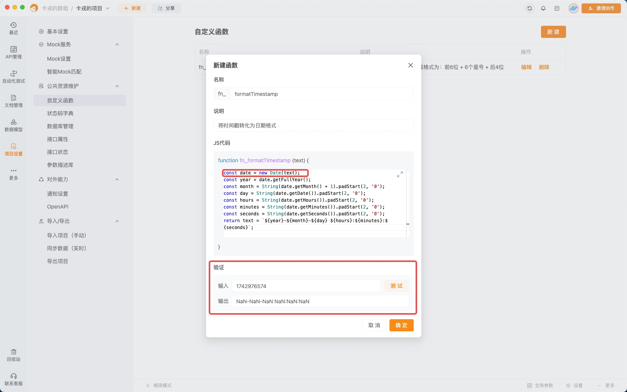Open the notification bell icon

(x=543, y=8)
